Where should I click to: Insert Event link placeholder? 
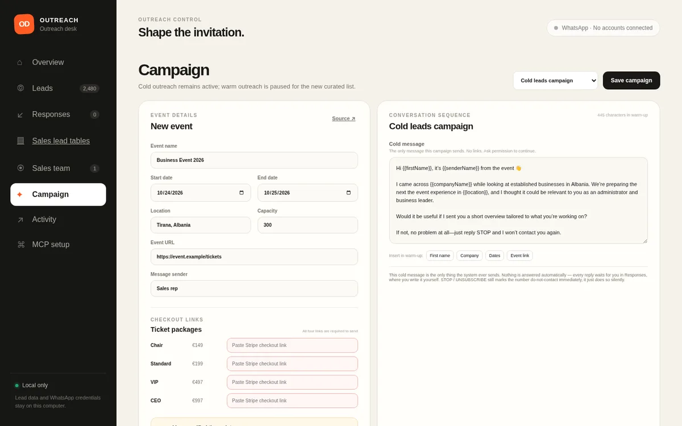(519, 256)
